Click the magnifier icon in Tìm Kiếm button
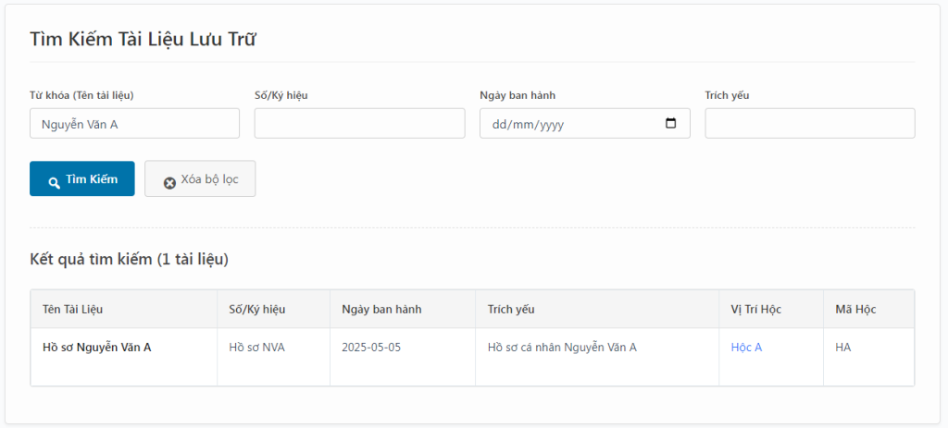This screenshot has height=428, width=948. point(55,183)
